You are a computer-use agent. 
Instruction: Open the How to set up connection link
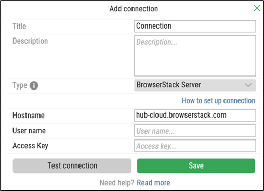point(218,100)
